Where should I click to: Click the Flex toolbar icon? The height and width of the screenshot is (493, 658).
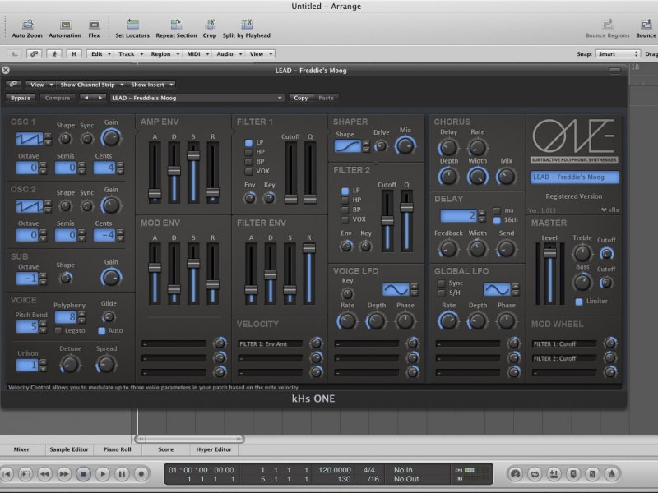[95, 25]
